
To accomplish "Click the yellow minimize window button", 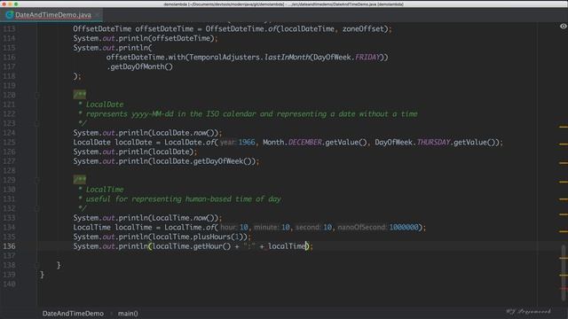I will point(10,4).
